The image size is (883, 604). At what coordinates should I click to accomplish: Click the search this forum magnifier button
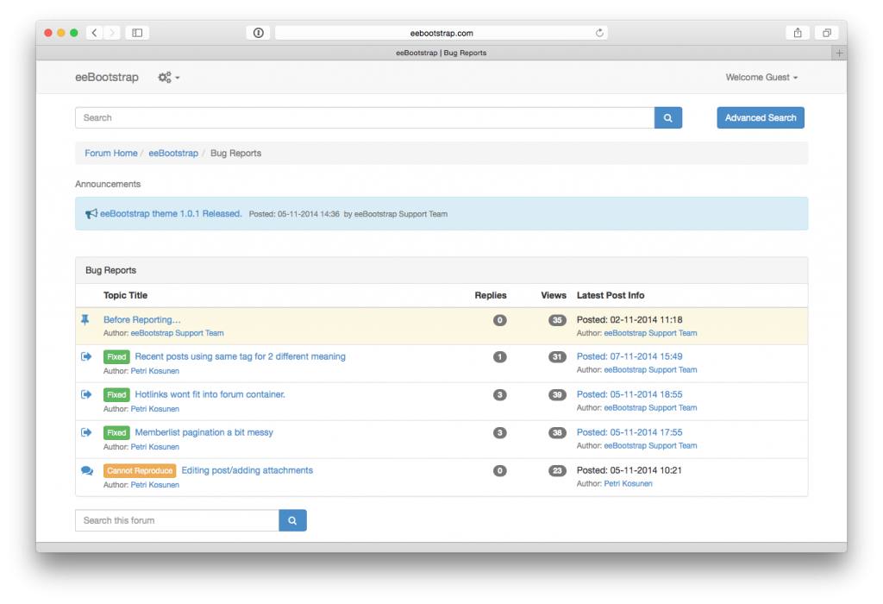point(292,520)
